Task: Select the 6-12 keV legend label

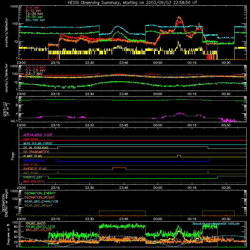Action: coord(33,11)
